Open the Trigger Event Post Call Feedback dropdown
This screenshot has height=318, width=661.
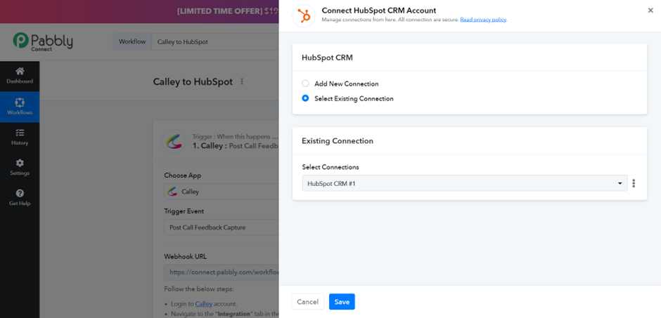click(222, 227)
